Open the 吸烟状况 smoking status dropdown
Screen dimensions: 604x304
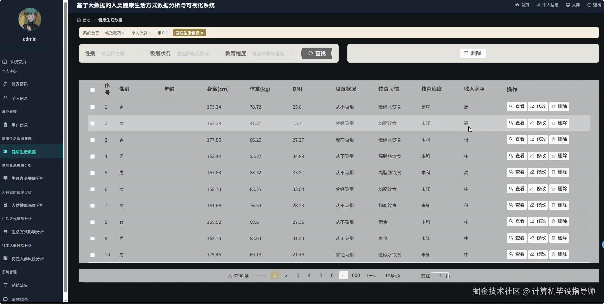[197, 53]
